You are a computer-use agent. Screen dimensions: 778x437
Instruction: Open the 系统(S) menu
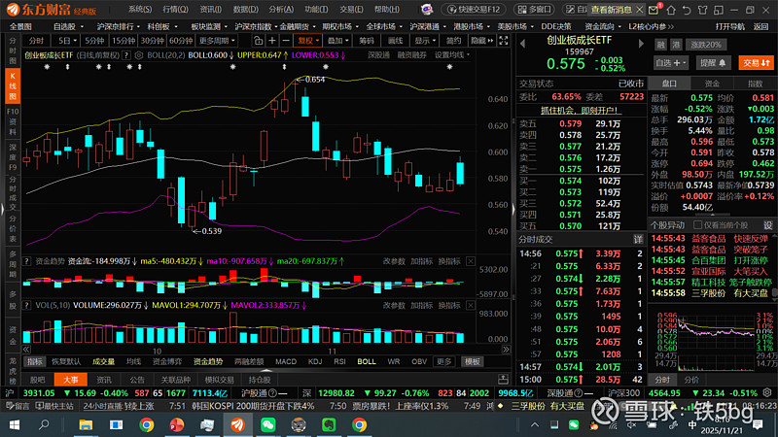coord(140,10)
